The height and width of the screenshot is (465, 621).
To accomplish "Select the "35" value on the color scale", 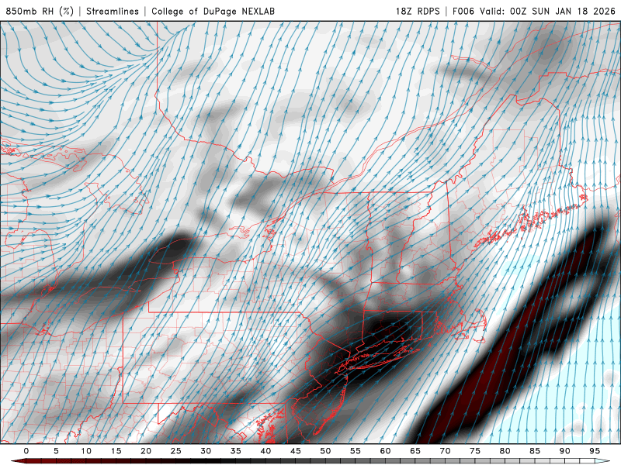I will click(x=236, y=451).
